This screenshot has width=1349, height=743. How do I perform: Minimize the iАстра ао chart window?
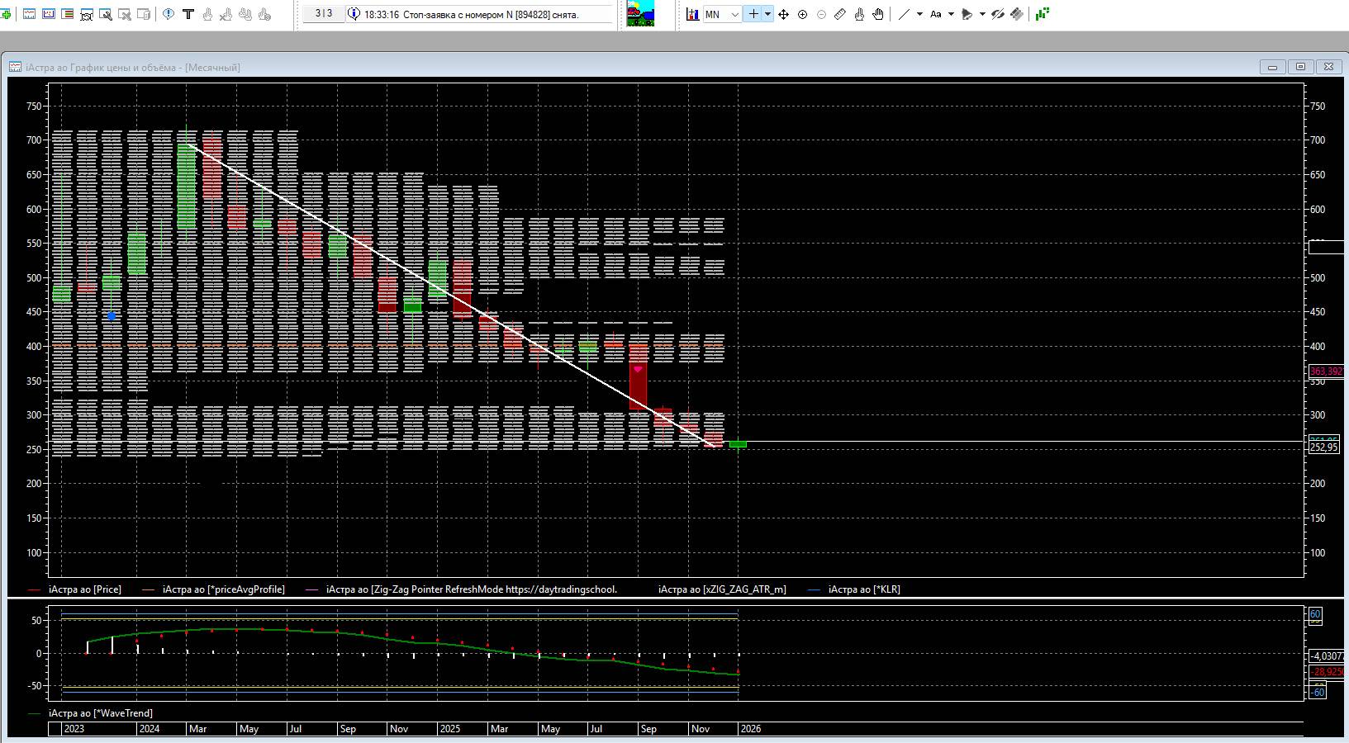click(x=1272, y=67)
